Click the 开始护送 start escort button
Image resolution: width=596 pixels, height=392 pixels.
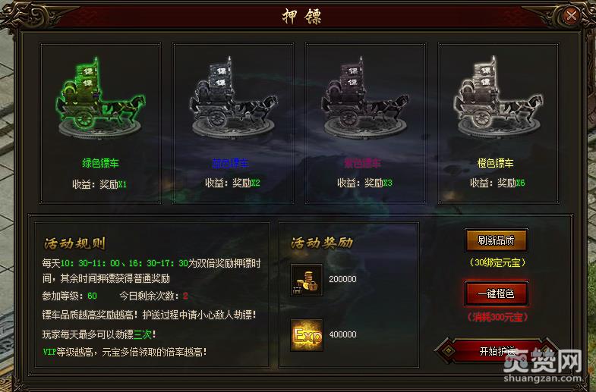(497, 351)
